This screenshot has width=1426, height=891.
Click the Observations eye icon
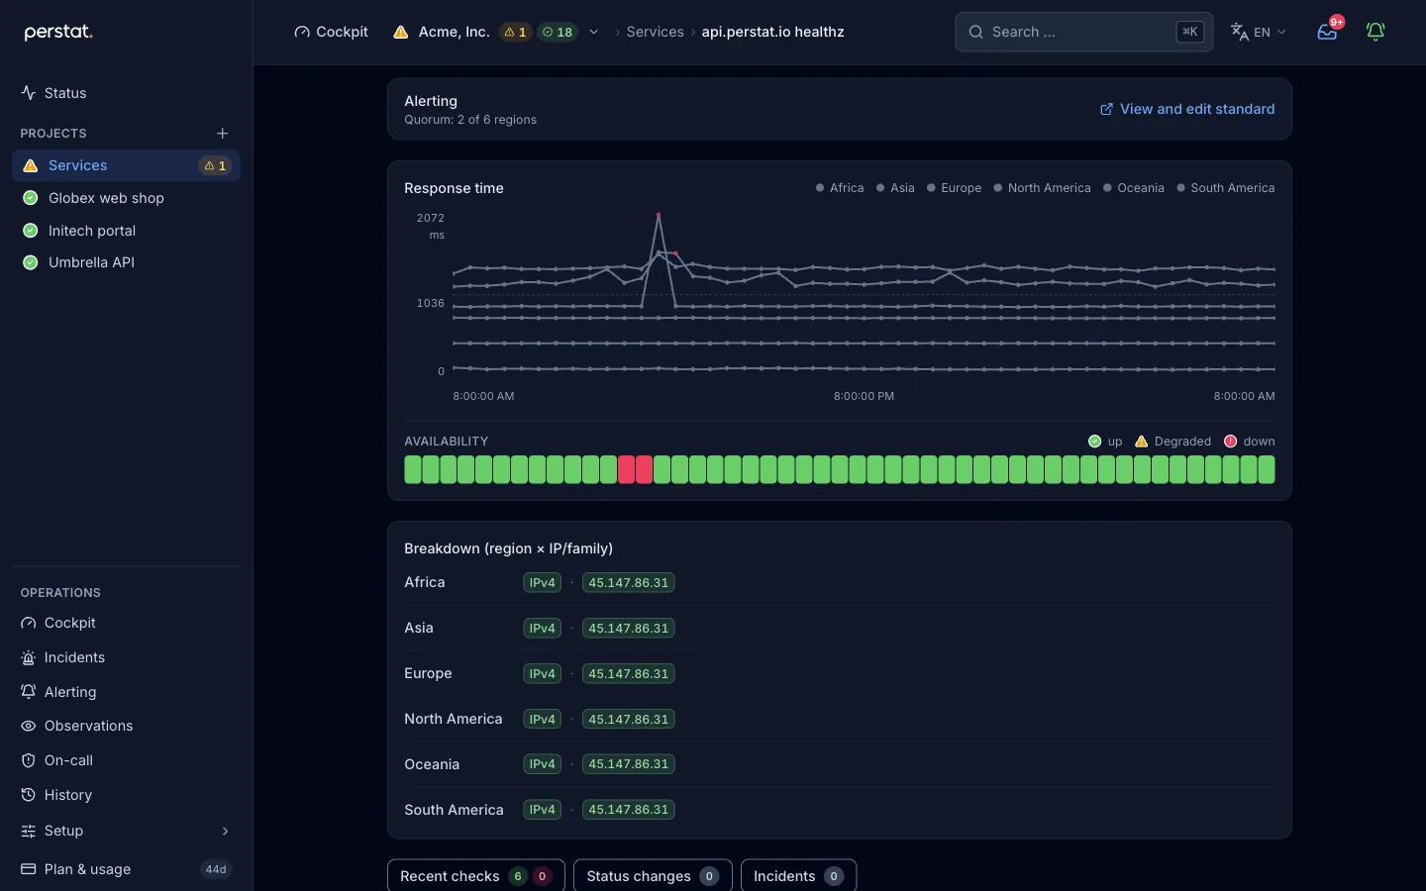point(29,726)
